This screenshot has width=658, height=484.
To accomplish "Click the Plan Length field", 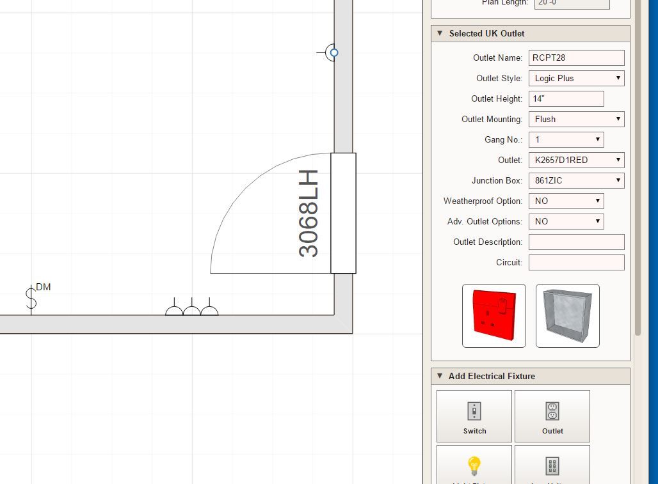I will click(572, 3).
